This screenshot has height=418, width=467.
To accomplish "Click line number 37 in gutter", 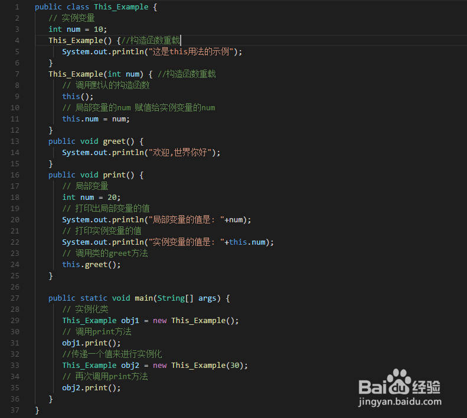I will click(15, 410).
